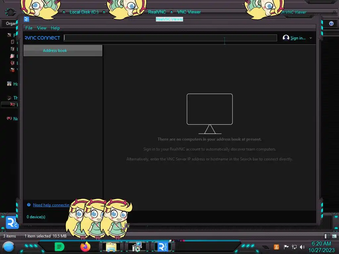Click the RealVNC title bar app icon
The height and width of the screenshot is (254, 339).
click(26, 19)
